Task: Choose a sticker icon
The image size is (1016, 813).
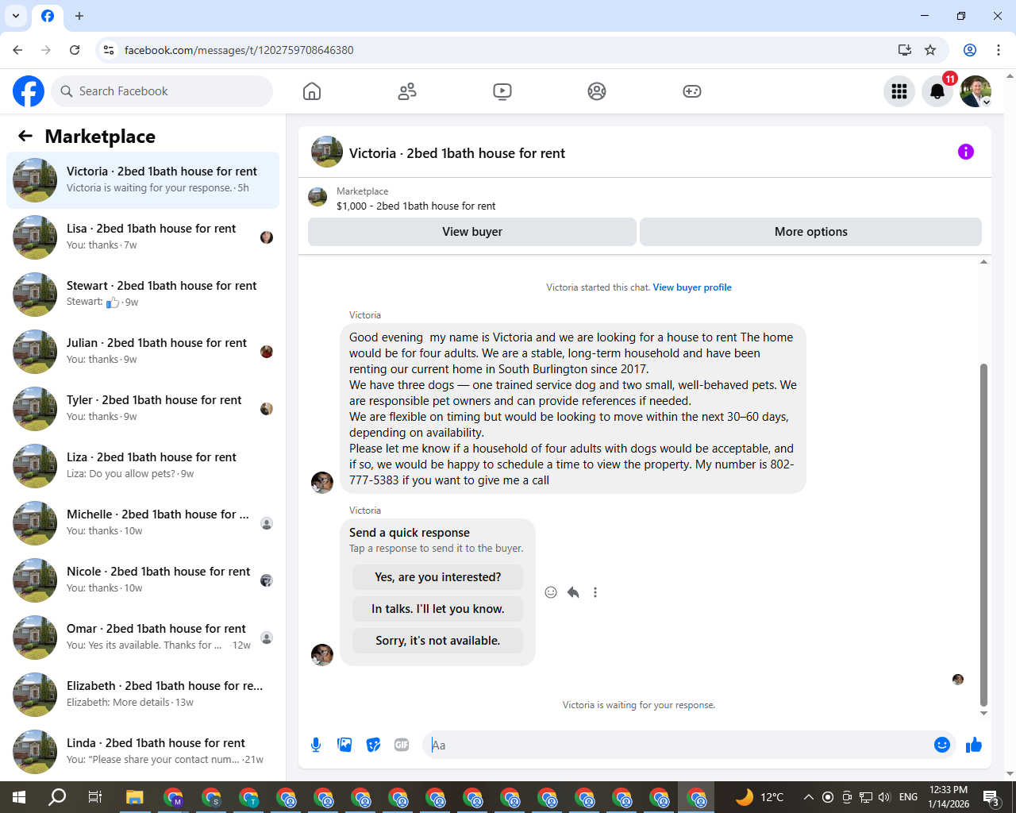Action: 373,745
